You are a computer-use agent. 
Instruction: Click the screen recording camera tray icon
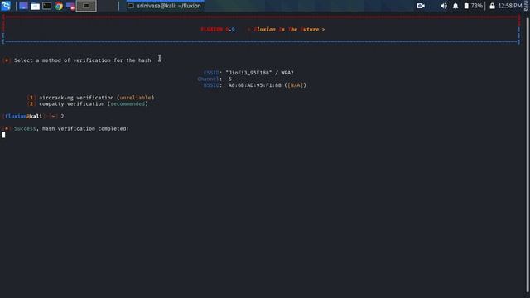421,6
